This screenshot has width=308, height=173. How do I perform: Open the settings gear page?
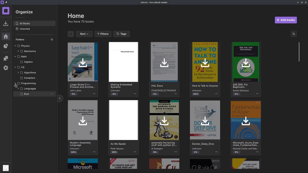[x=6, y=68]
